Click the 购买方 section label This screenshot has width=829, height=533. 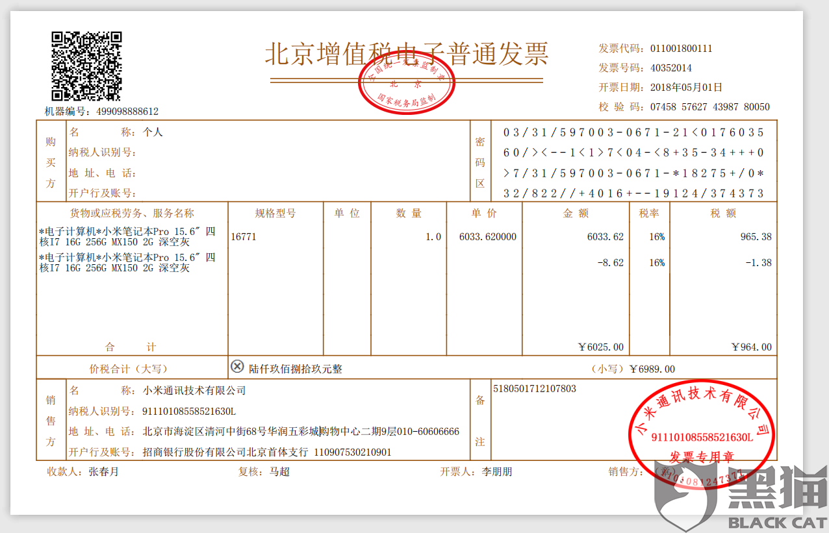coord(51,160)
